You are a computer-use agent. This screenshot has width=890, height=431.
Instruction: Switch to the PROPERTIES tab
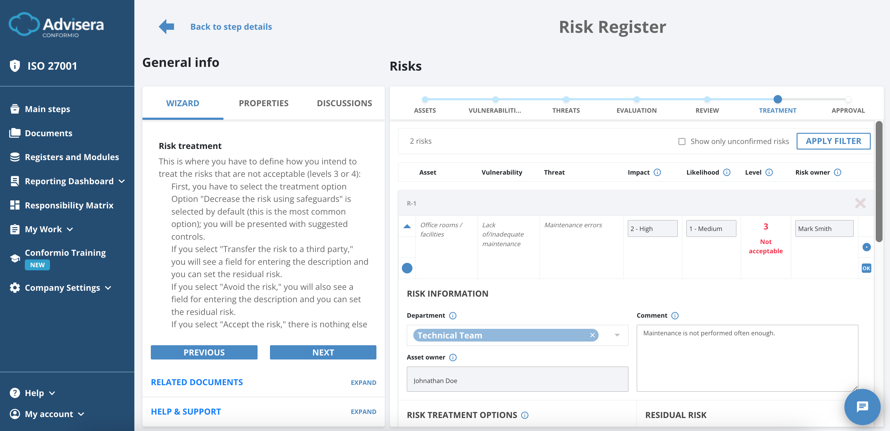click(x=263, y=103)
